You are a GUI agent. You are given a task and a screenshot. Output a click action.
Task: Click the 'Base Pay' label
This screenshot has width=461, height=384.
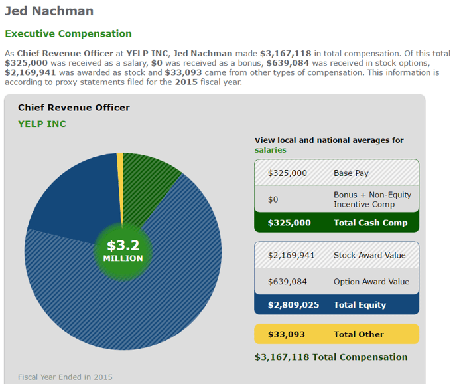pos(351,173)
